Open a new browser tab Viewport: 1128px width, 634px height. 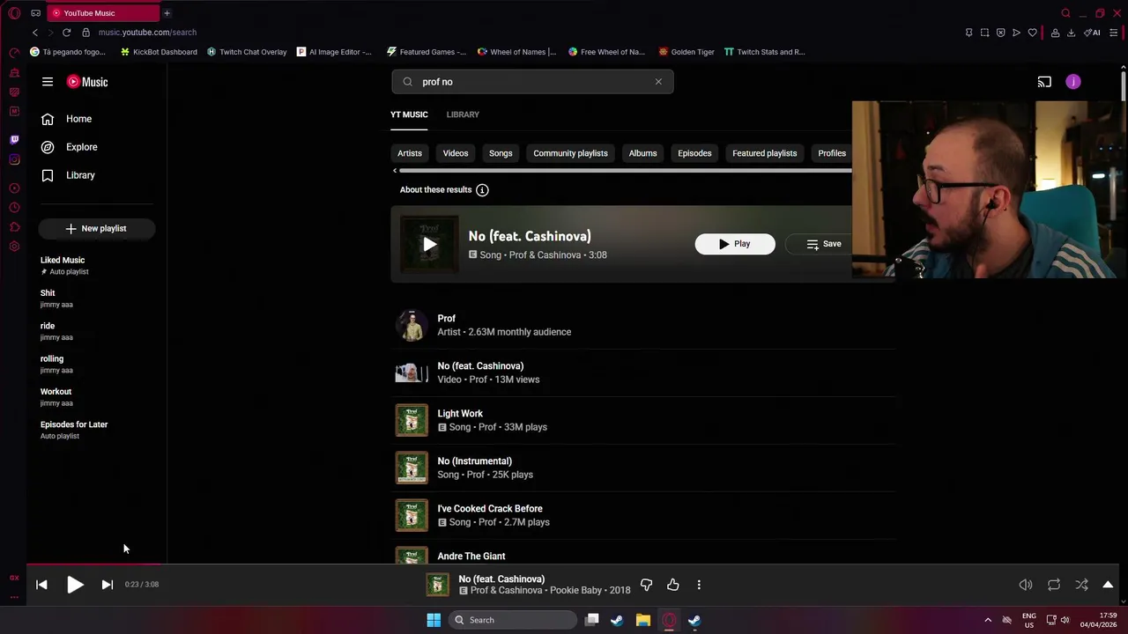pyautogui.click(x=167, y=13)
